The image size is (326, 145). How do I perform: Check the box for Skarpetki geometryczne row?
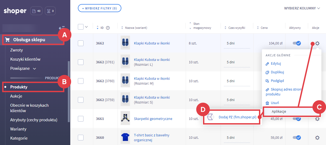(x=81, y=119)
